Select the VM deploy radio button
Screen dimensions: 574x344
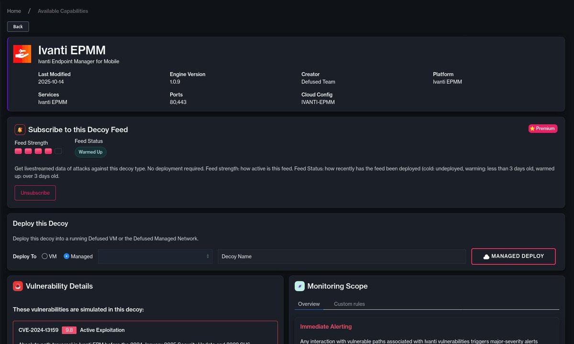pos(44,256)
